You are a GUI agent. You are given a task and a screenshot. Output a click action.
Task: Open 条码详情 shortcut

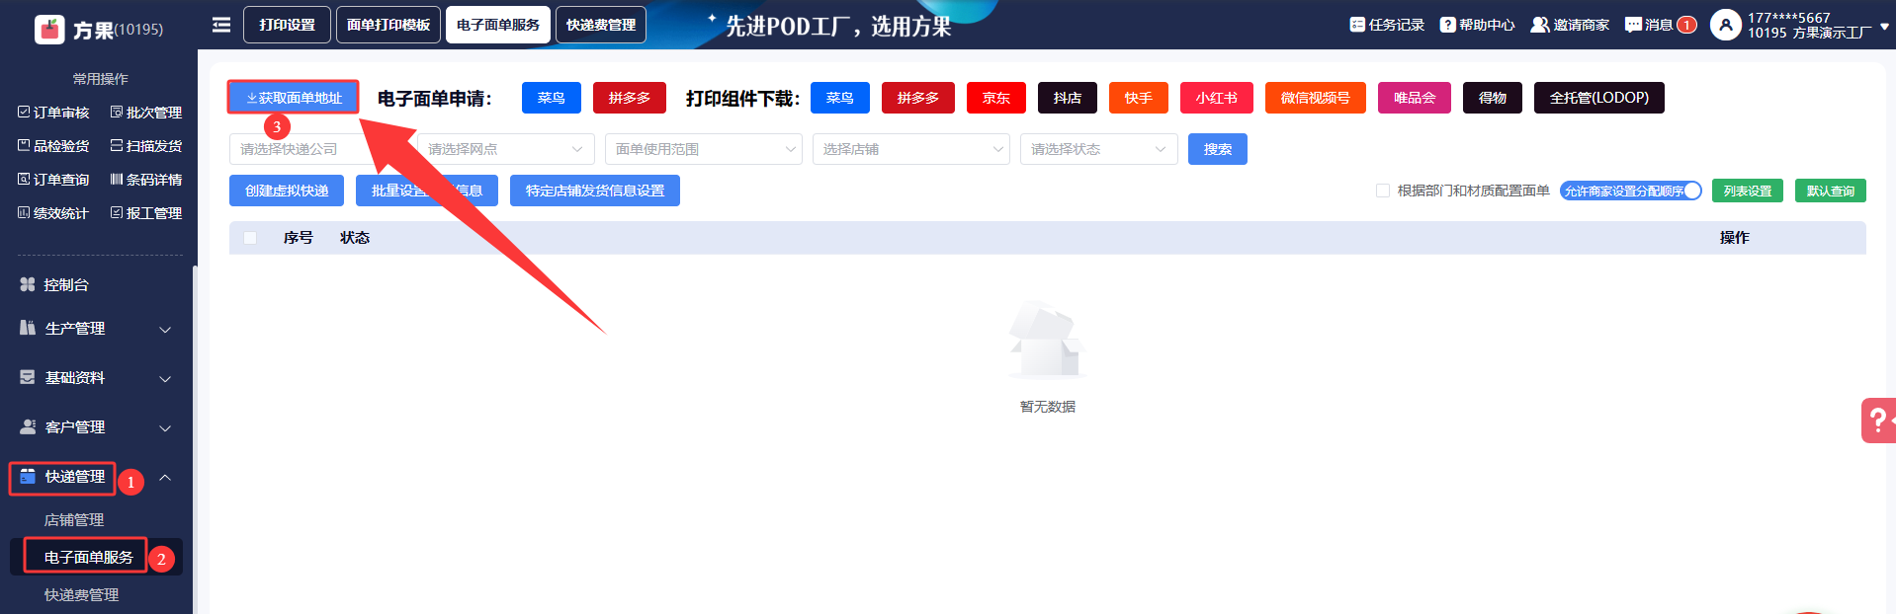pos(146,180)
